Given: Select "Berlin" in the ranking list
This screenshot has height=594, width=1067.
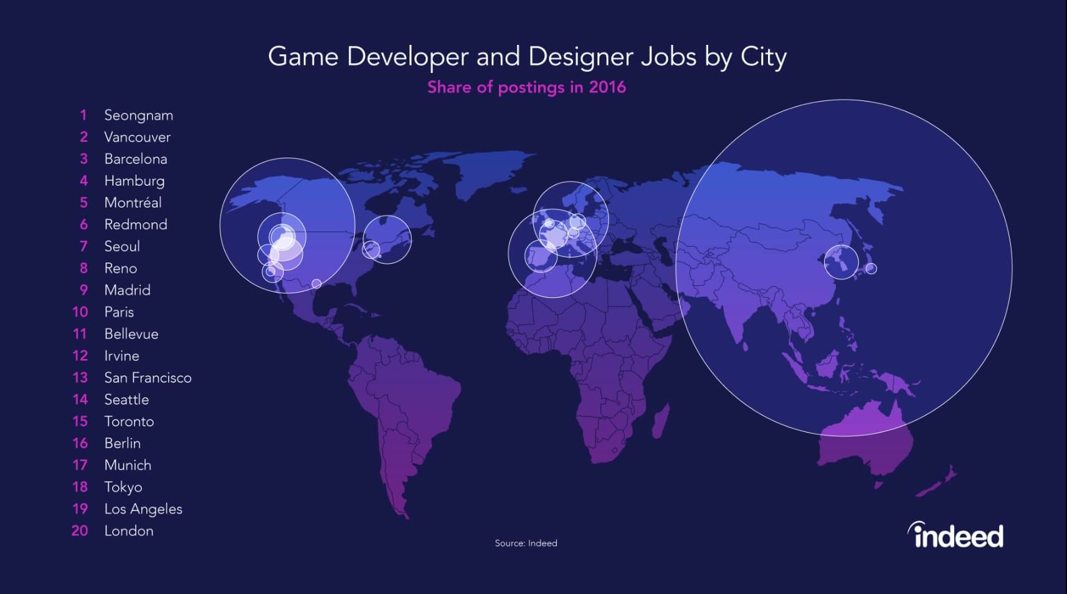Looking at the screenshot, I should point(122,443).
